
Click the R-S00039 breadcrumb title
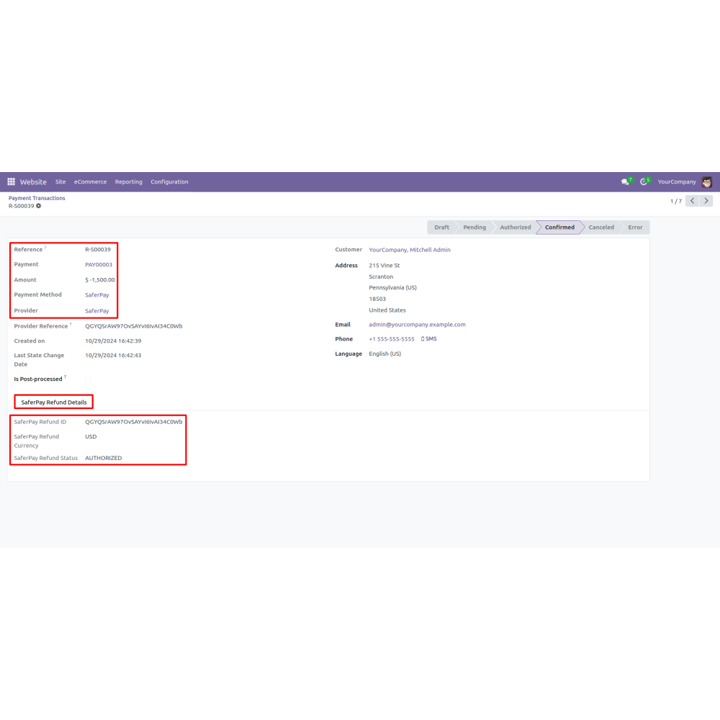pos(21,206)
